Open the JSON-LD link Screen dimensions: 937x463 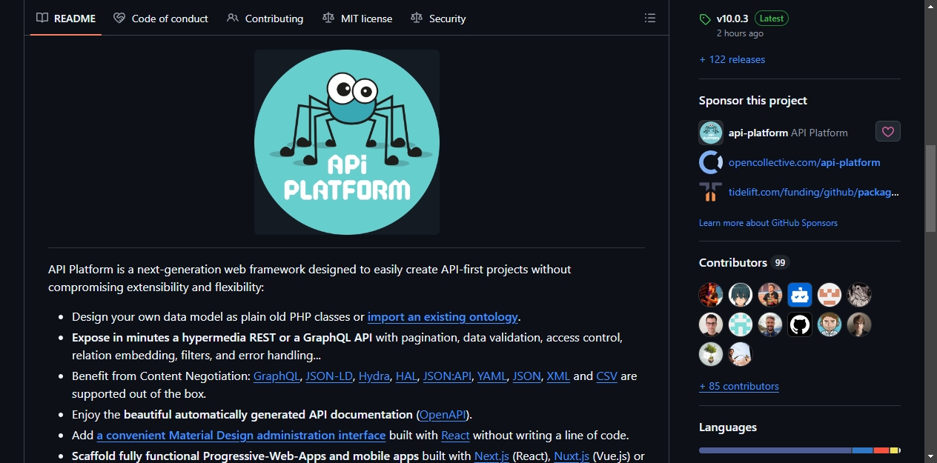[329, 376]
